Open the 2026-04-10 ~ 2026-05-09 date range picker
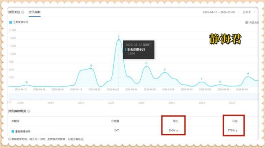The image size is (265, 148). [219, 12]
